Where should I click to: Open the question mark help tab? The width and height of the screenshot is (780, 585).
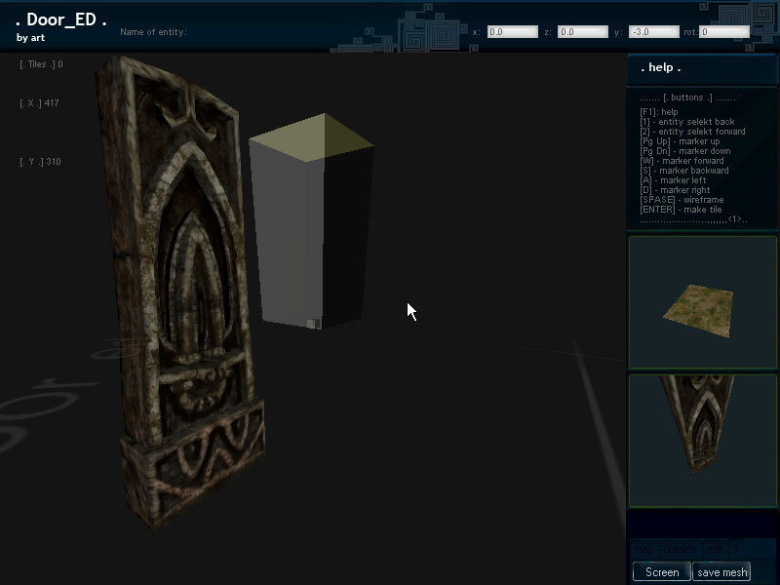736,550
